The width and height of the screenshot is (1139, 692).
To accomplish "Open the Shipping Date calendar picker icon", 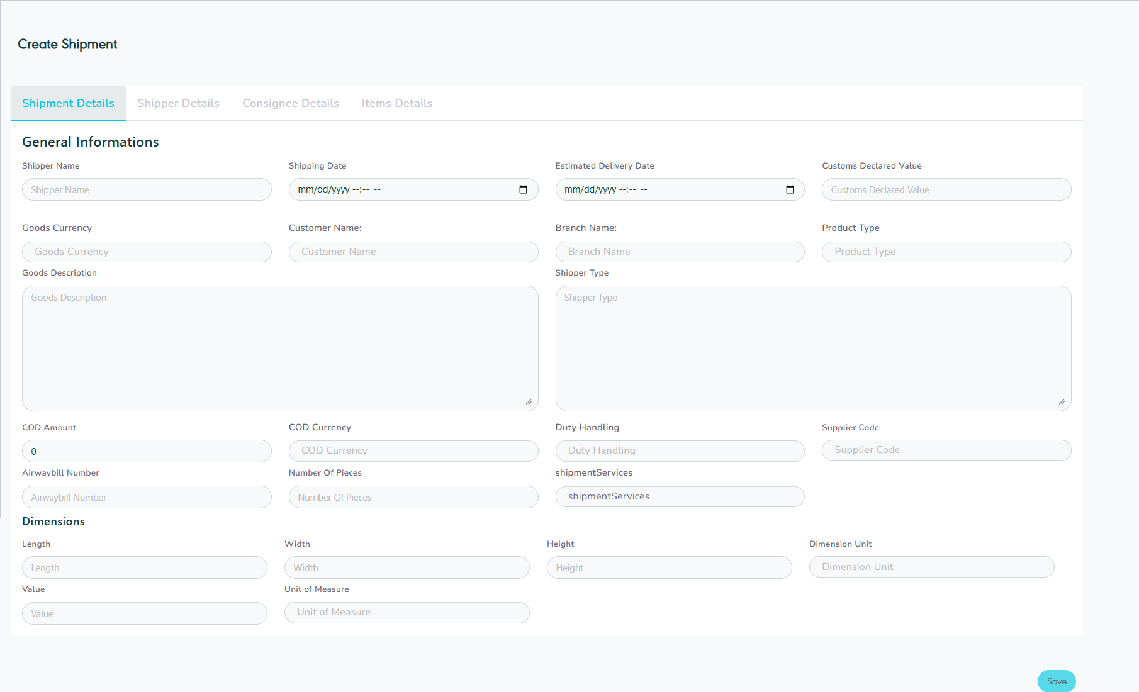I will (x=523, y=189).
